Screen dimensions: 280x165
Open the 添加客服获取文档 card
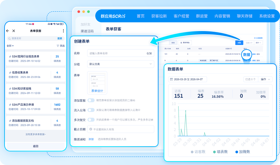36,123
